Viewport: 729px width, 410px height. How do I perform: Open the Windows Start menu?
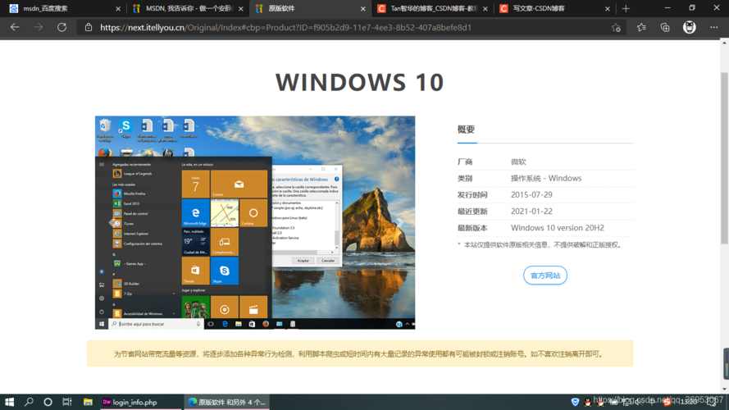point(9,402)
